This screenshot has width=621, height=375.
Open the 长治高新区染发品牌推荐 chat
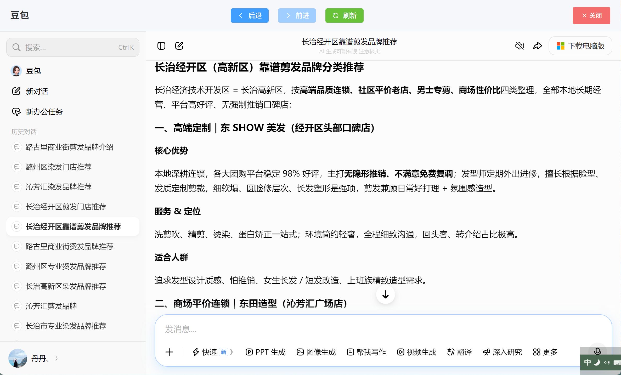coord(73,286)
